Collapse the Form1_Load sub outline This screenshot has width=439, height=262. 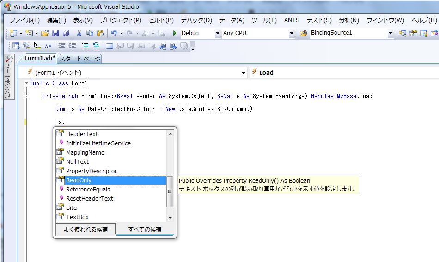pyautogui.click(x=27, y=96)
